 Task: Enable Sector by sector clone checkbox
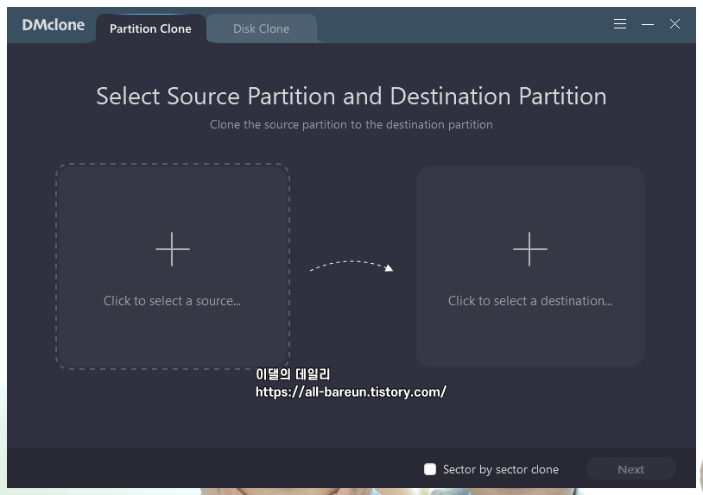[430, 469]
